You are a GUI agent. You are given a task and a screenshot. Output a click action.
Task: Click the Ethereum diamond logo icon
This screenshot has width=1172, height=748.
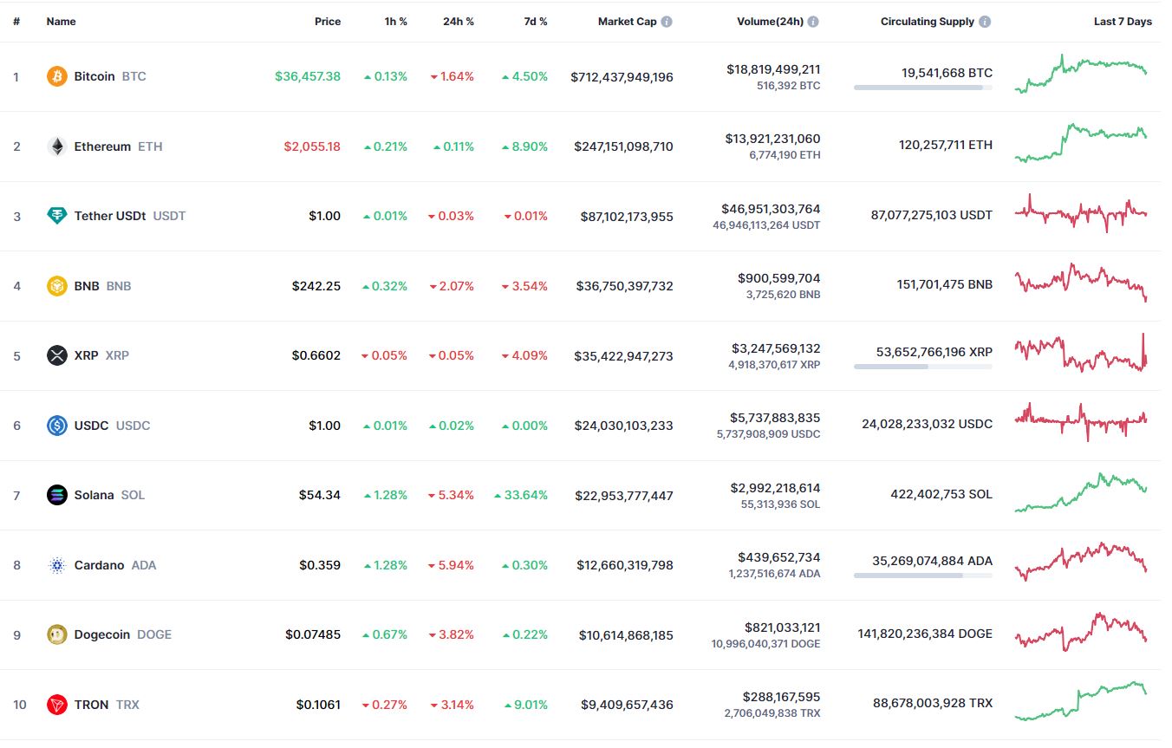[x=56, y=146]
